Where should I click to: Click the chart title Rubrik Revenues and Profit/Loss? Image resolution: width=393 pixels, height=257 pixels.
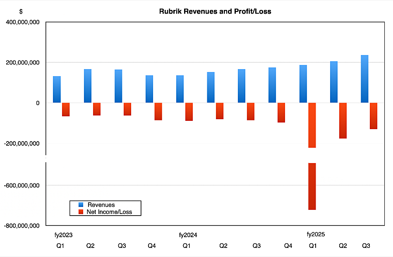(x=215, y=11)
